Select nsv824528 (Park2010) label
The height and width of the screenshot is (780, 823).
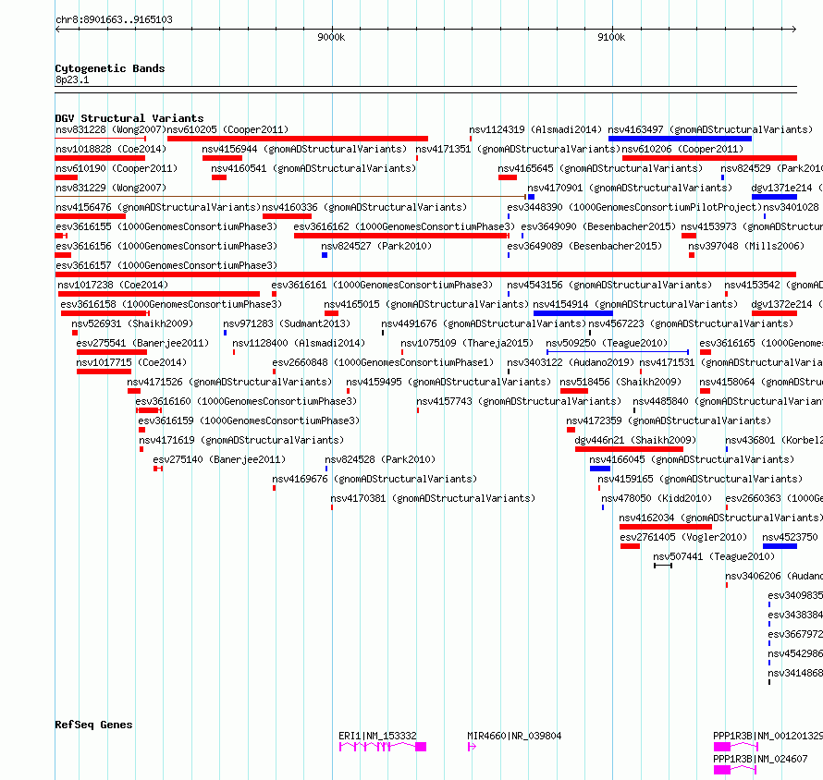[380, 459]
